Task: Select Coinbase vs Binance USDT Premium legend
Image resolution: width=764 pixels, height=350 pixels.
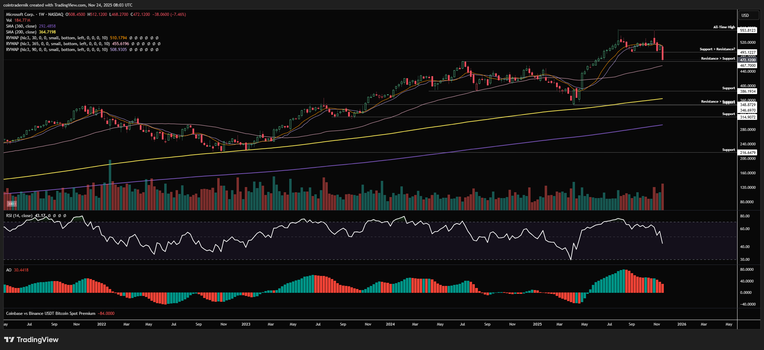Action: click(51, 313)
